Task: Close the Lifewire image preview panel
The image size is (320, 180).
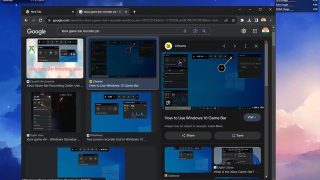Action: [256, 46]
